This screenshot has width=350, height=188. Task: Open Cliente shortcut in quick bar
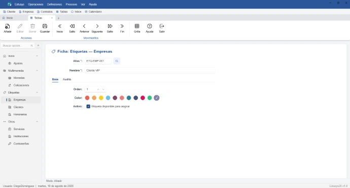tap(9, 12)
